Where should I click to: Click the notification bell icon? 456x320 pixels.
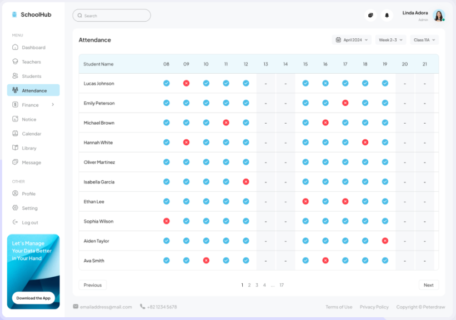coord(387,16)
